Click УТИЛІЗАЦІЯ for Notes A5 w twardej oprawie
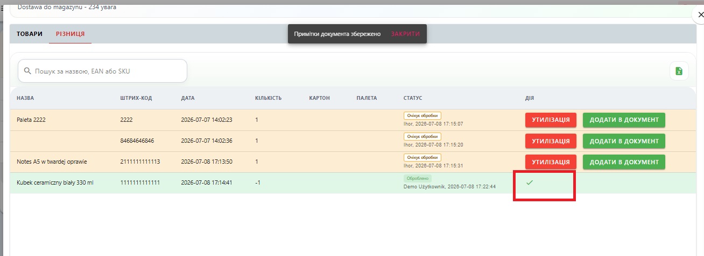The image size is (704, 256). point(551,162)
